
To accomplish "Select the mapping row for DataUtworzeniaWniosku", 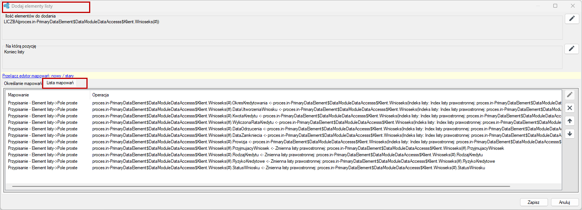I will 283,109.
